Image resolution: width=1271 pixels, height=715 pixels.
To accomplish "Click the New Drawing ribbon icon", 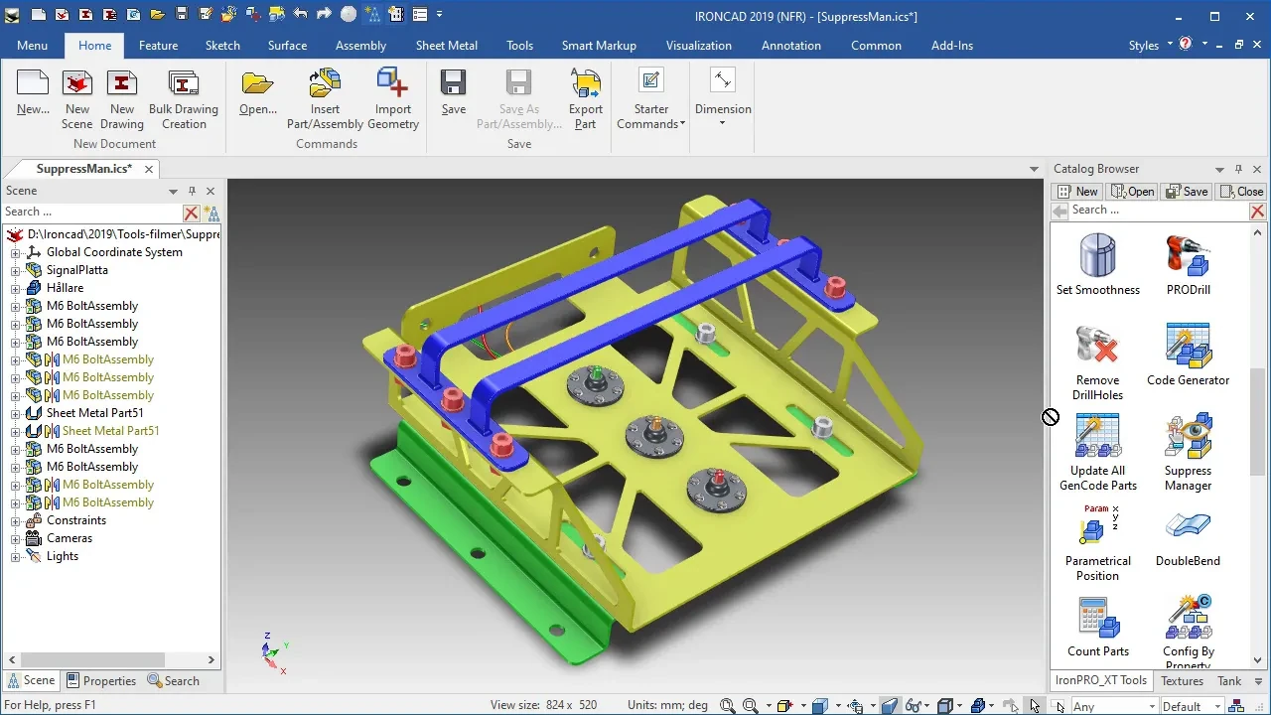I will pos(122,99).
